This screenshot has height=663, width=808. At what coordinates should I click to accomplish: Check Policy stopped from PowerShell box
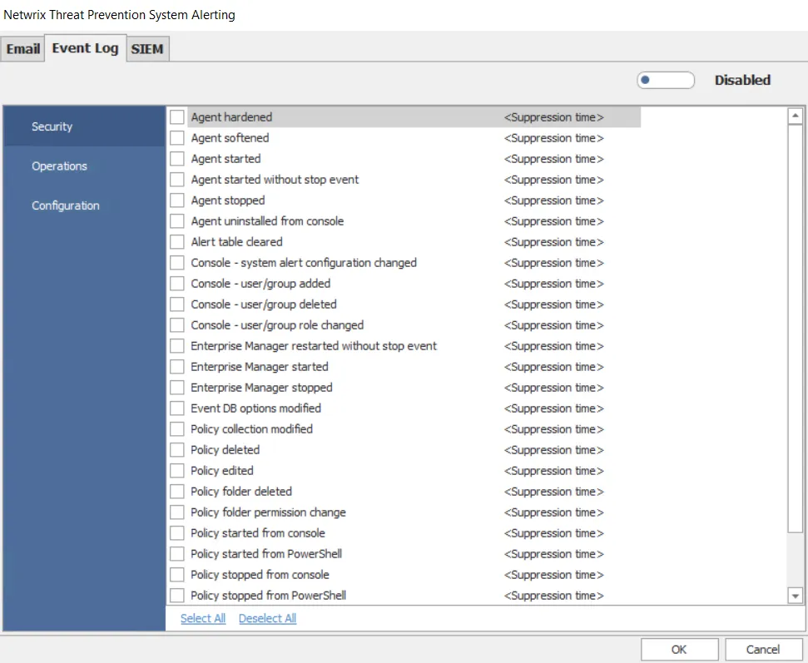[176, 596]
